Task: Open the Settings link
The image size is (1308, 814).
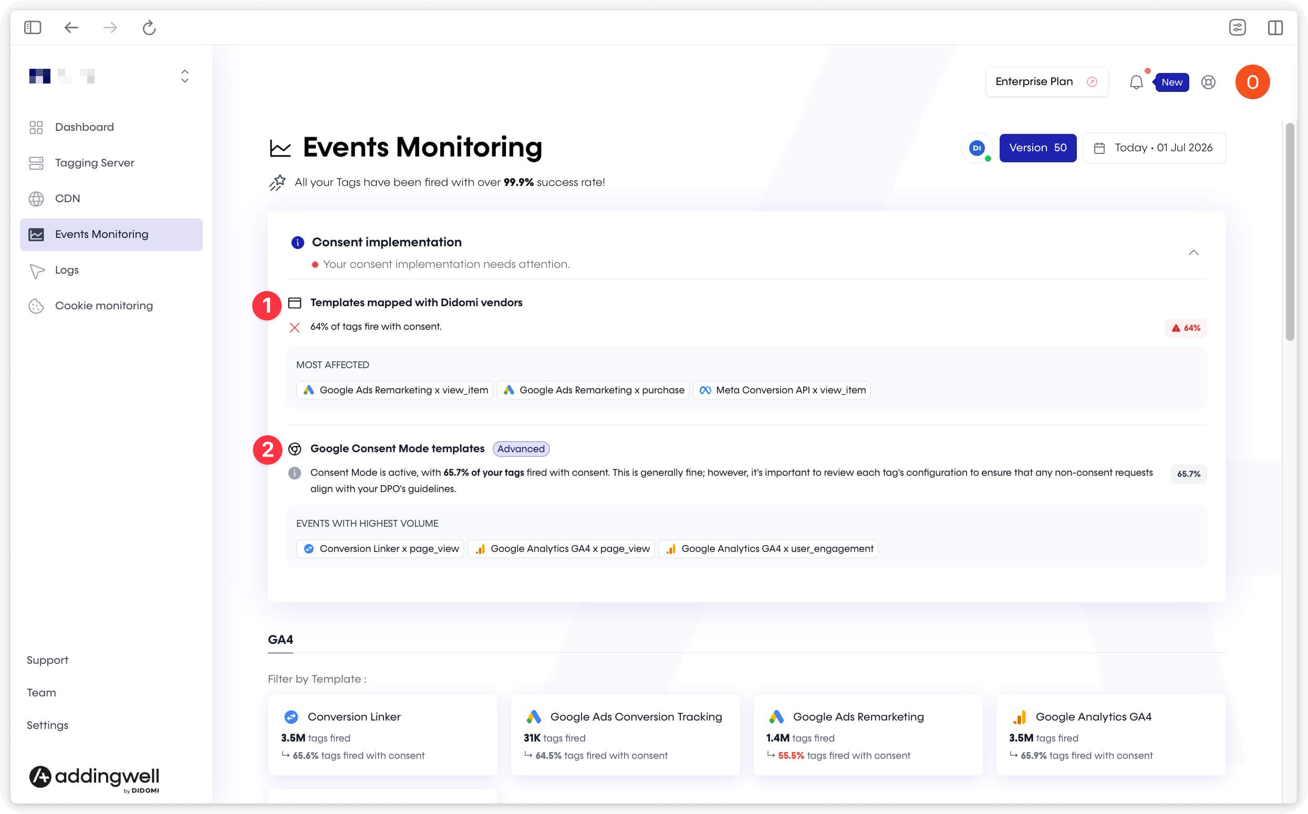Action: (x=47, y=725)
